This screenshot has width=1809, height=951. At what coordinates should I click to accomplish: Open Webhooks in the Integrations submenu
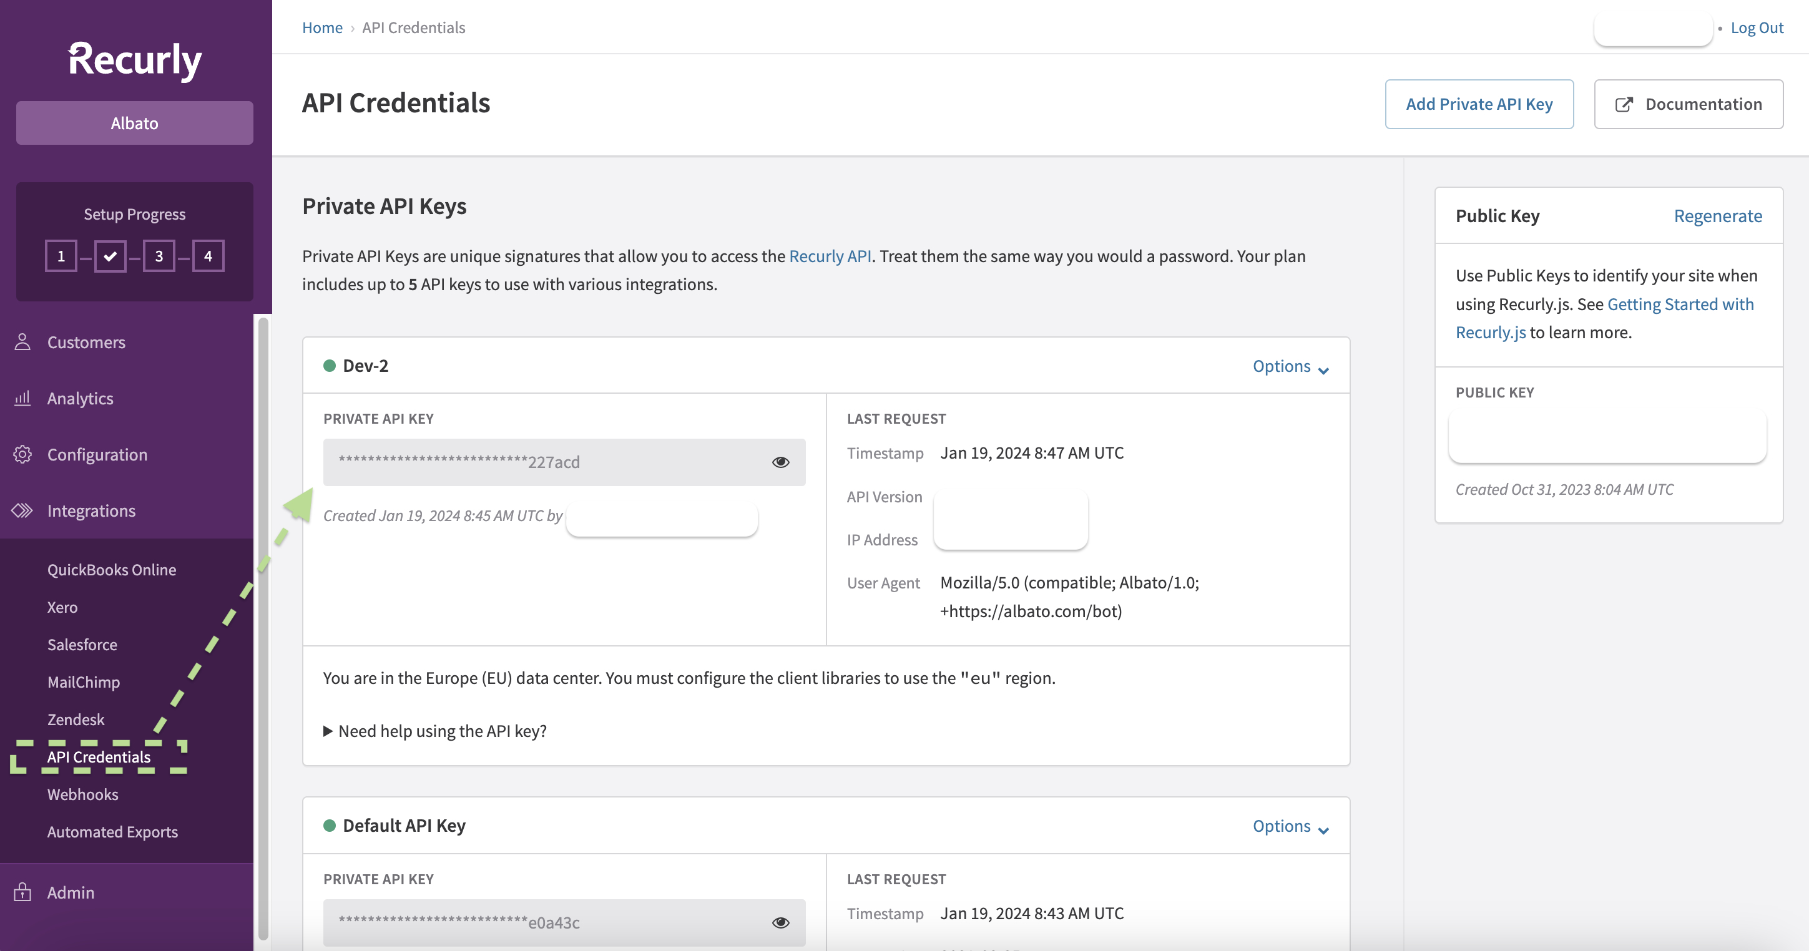[83, 794]
